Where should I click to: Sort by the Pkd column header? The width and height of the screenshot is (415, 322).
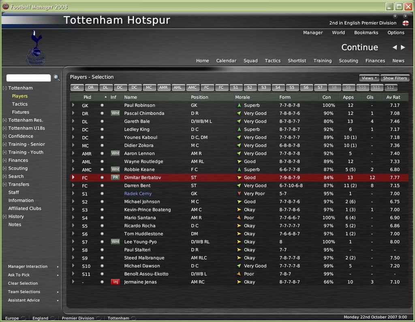88,97
